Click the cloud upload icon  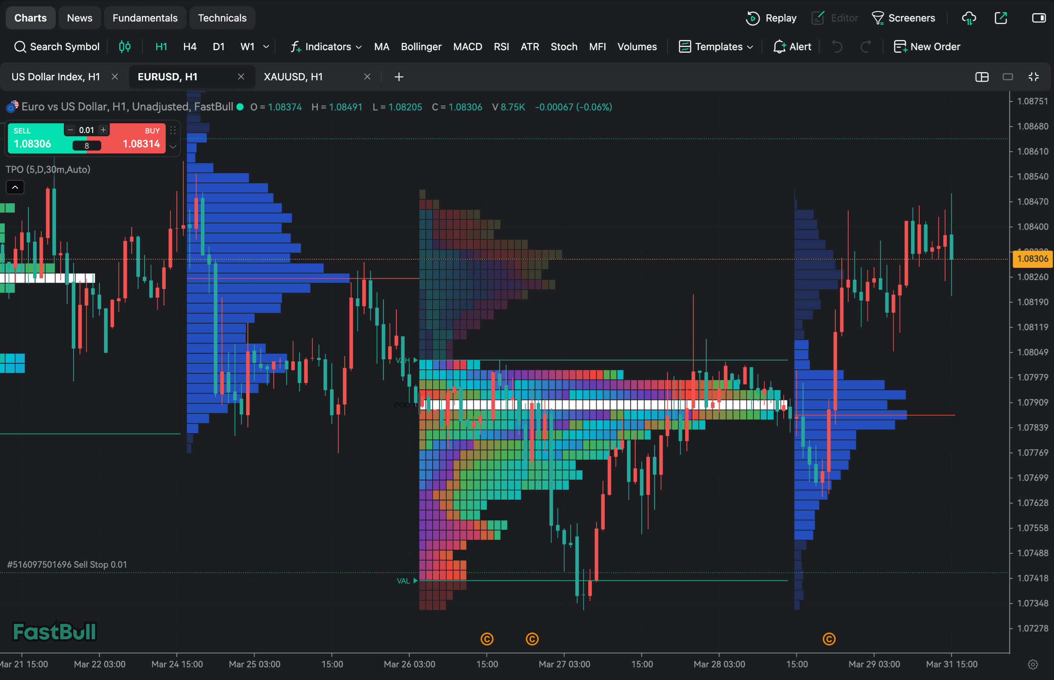(969, 18)
